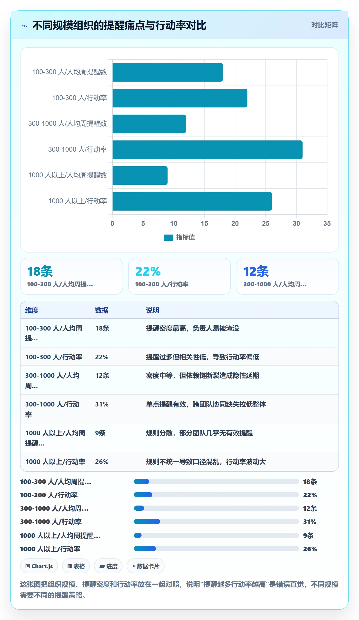359x620 pixels.
Task: Click the 300-1000 人/行动率 progress row label
Action: pos(51,522)
